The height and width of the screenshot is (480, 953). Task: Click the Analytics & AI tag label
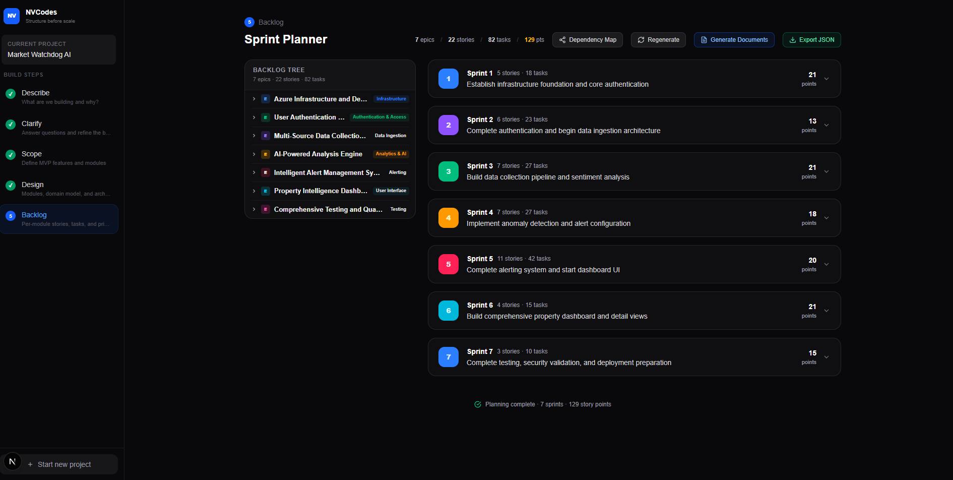click(391, 154)
